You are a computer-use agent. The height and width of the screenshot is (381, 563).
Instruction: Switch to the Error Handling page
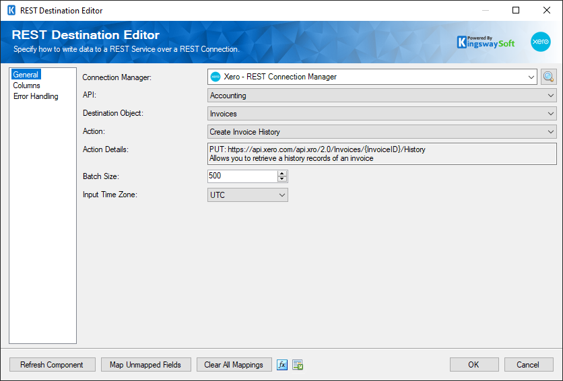click(x=36, y=96)
